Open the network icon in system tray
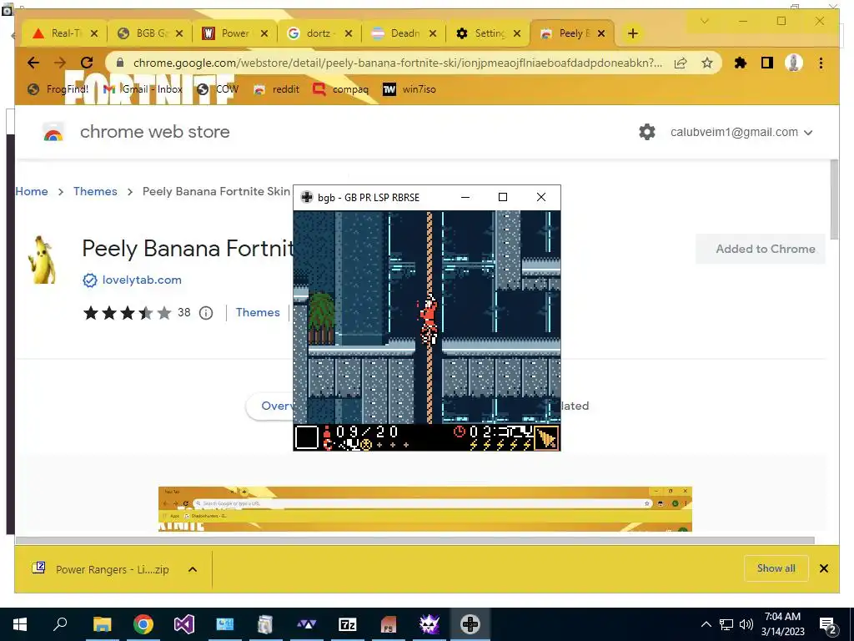Viewport: 854px width, 641px height. point(726,624)
